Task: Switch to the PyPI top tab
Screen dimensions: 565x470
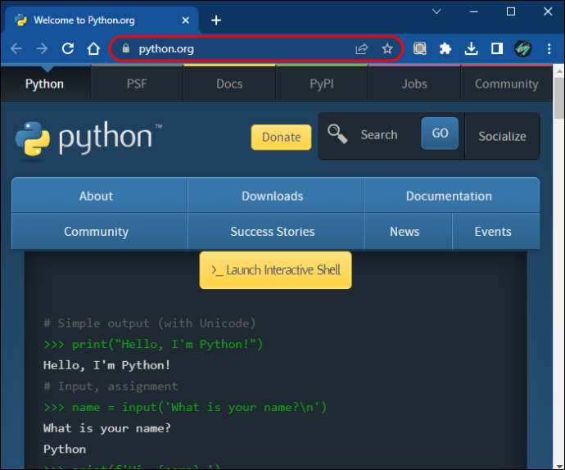Action: pyautogui.click(x=322, y=84)
